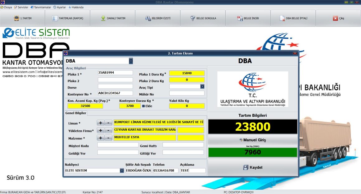Open the Nakliyeci dropdown showing ELITE SISTEM
Viewport: 361px width, 194px height.
(x=121, y=170)
